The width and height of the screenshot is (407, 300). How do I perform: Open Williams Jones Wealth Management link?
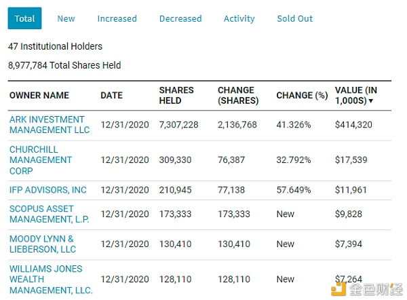pos(51,279)
